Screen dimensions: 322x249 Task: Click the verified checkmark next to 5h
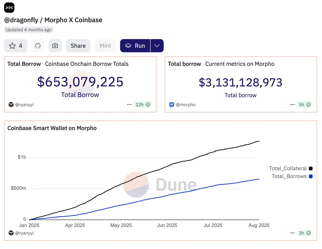(x=308, y=104)
